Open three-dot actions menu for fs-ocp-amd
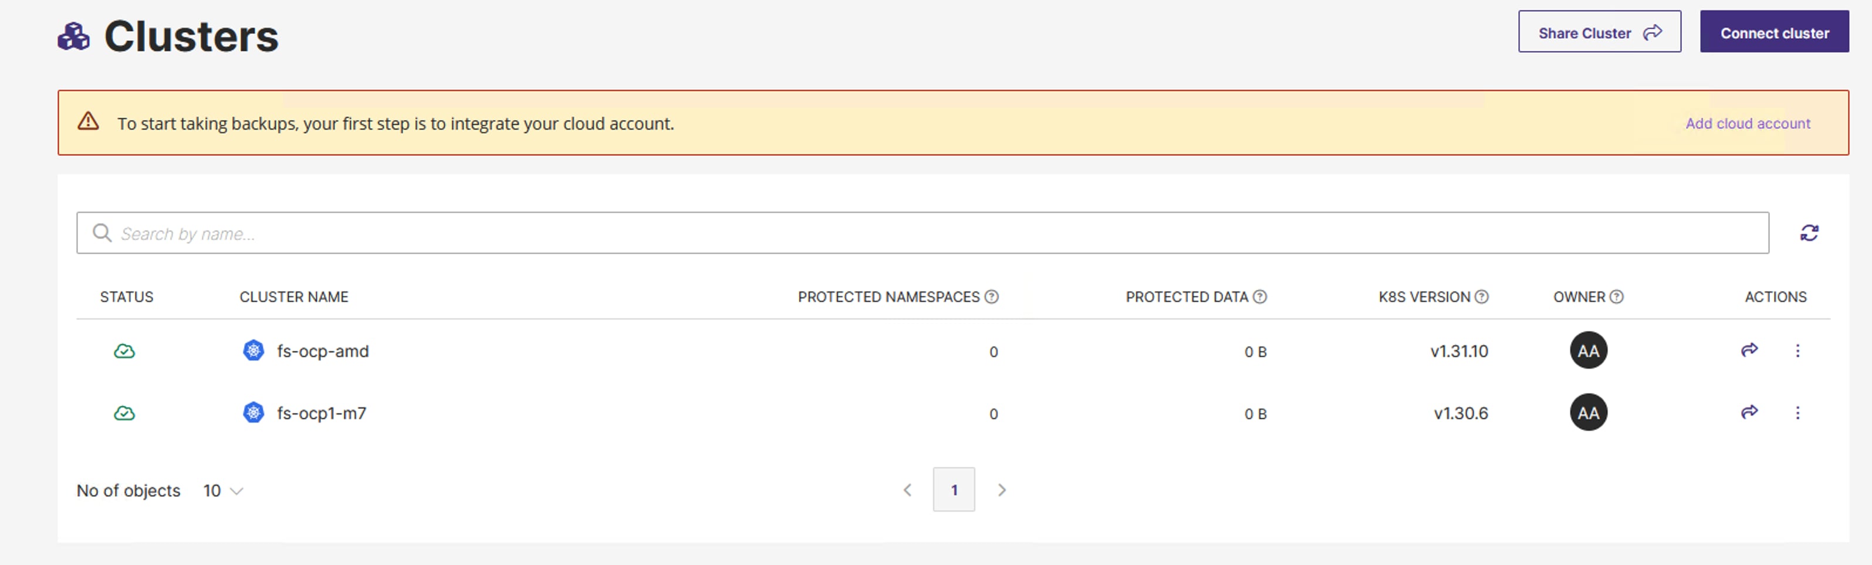This screenshot has height=565, width=1872. [x=1798, y=350]
